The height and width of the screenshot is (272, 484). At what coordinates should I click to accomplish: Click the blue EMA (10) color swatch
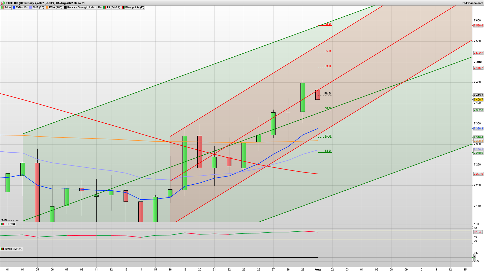click(x=14, y=7)
